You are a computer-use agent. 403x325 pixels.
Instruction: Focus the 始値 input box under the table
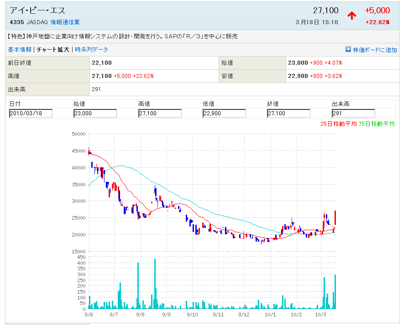(95, 113)
